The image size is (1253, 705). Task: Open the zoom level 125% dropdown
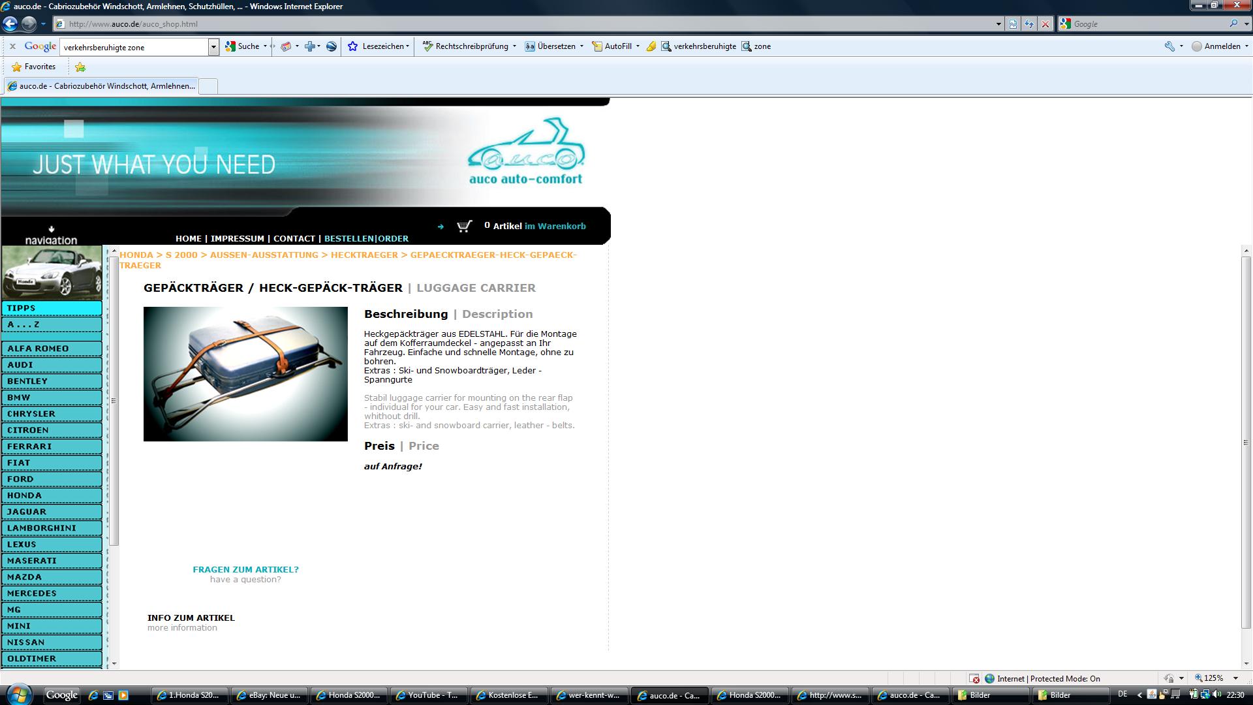point(1235,678)
